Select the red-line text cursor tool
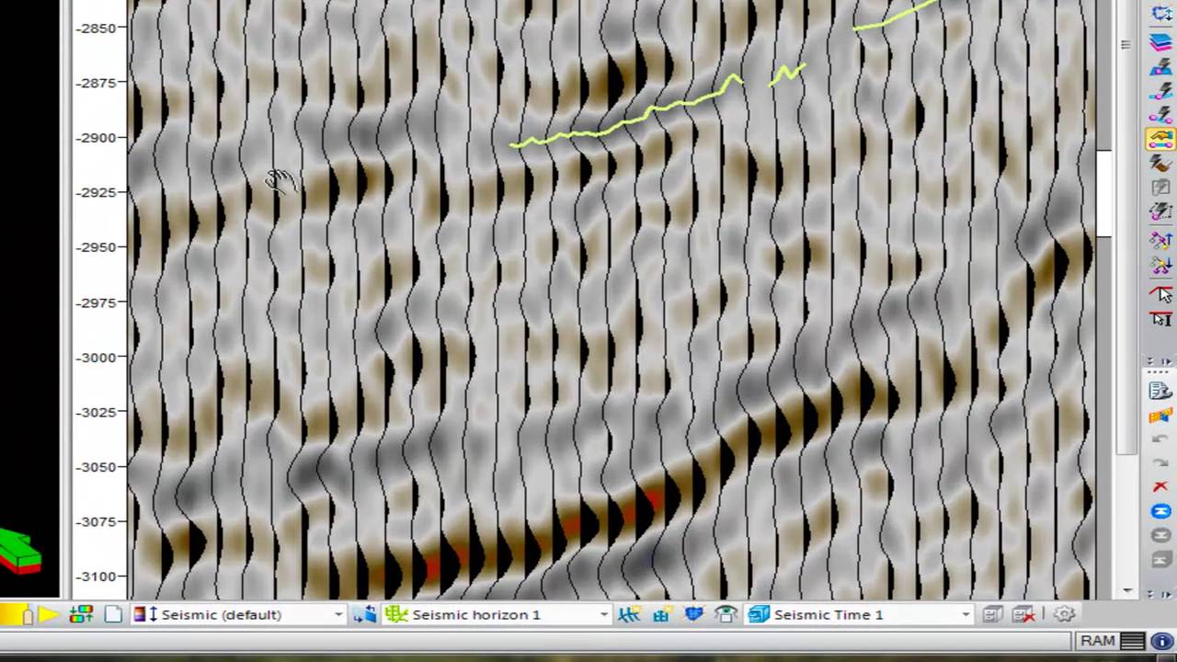This screenshot has width=1177, height=662. click(1160, 319)
